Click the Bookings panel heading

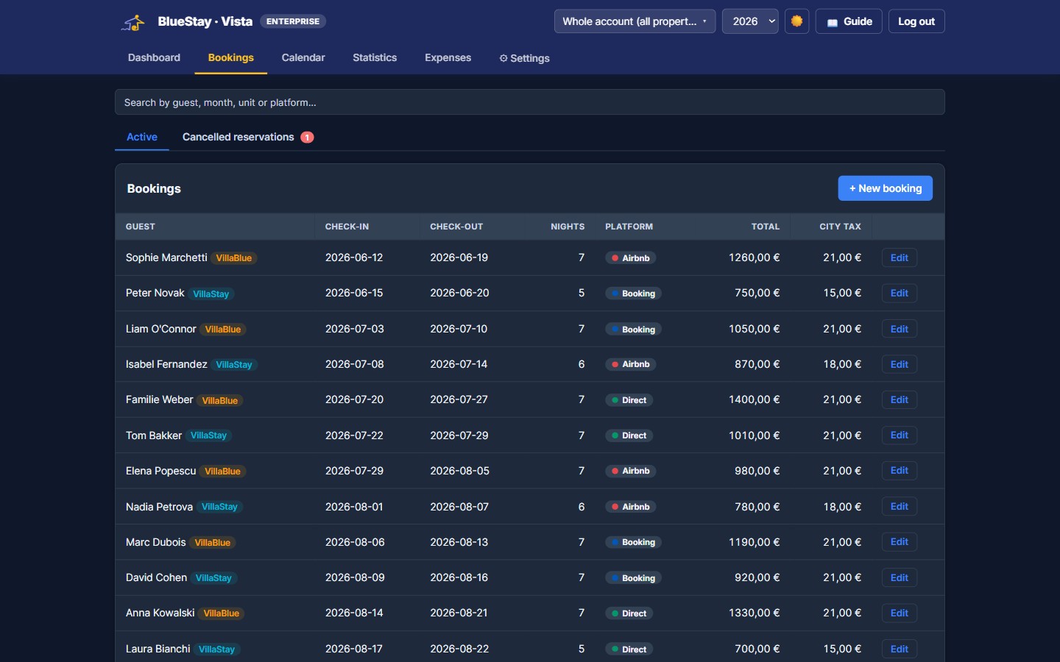[x=154, y=188]
